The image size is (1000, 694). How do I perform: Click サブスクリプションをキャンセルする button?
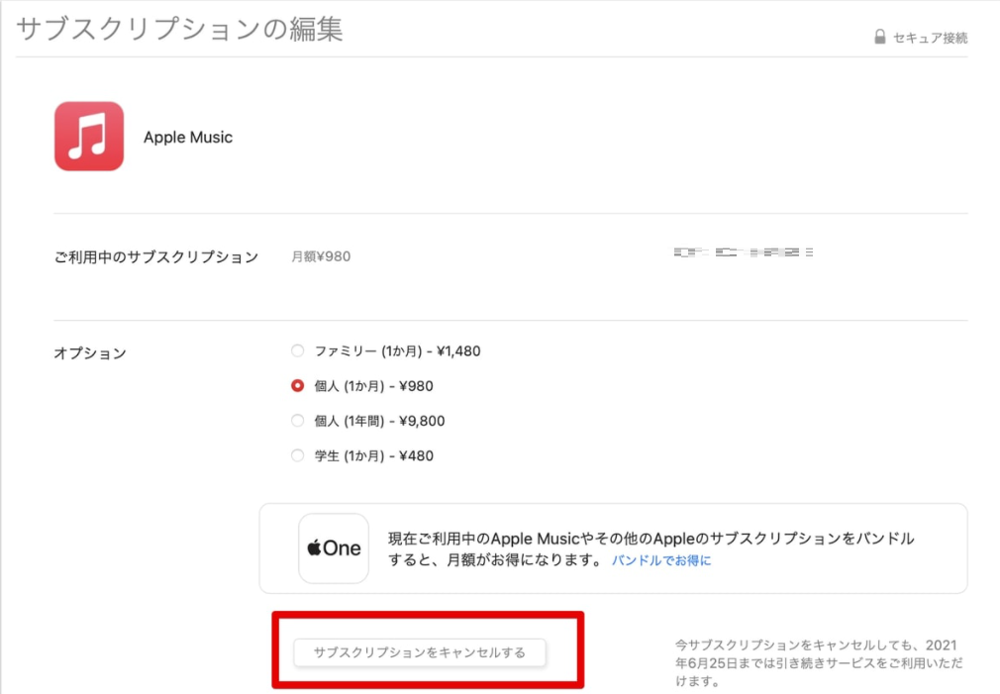pyautogui.click(x=420, y=652)
